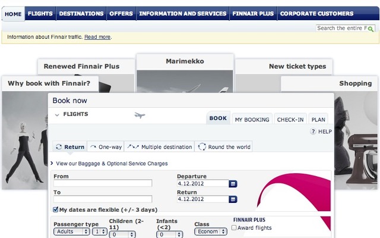
Task: Click the Multiple destination zigzag icon
Action: [x=133, y=147]
